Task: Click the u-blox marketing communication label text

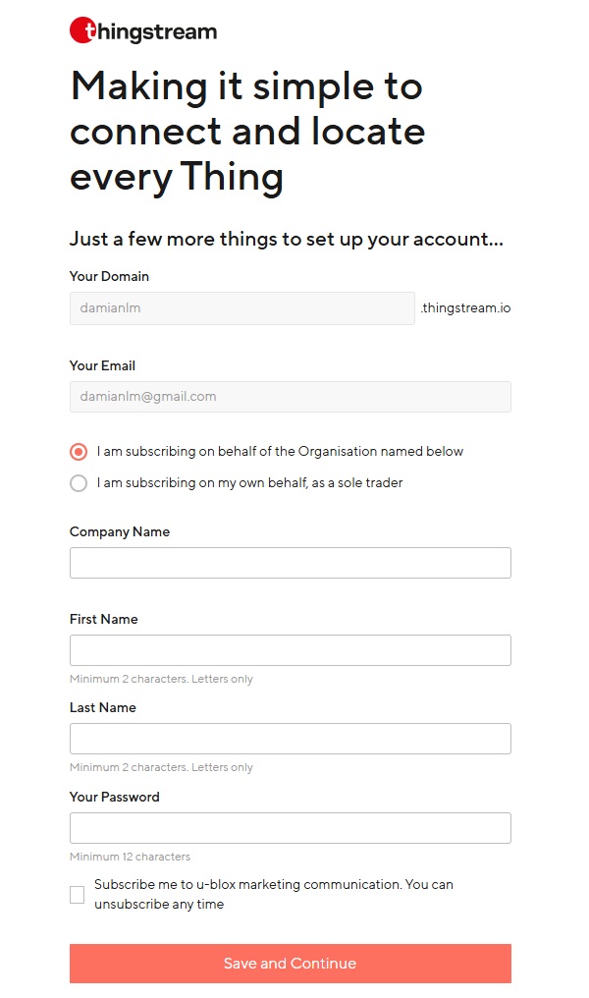Action: [x=273, y=894]
